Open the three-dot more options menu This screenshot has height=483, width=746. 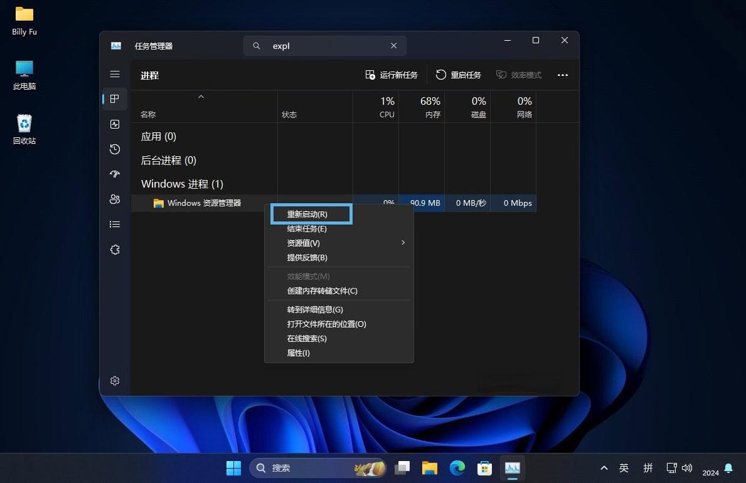click(563, 75)
